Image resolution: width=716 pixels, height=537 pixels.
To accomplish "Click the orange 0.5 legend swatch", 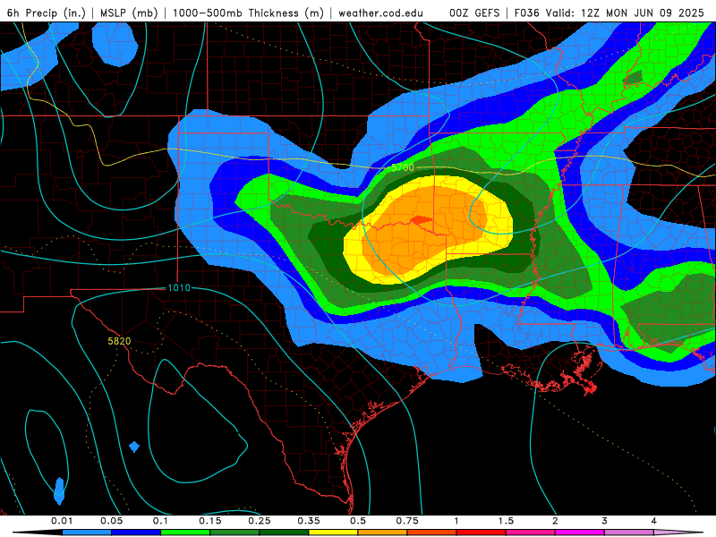I will (x=383, y=533).
